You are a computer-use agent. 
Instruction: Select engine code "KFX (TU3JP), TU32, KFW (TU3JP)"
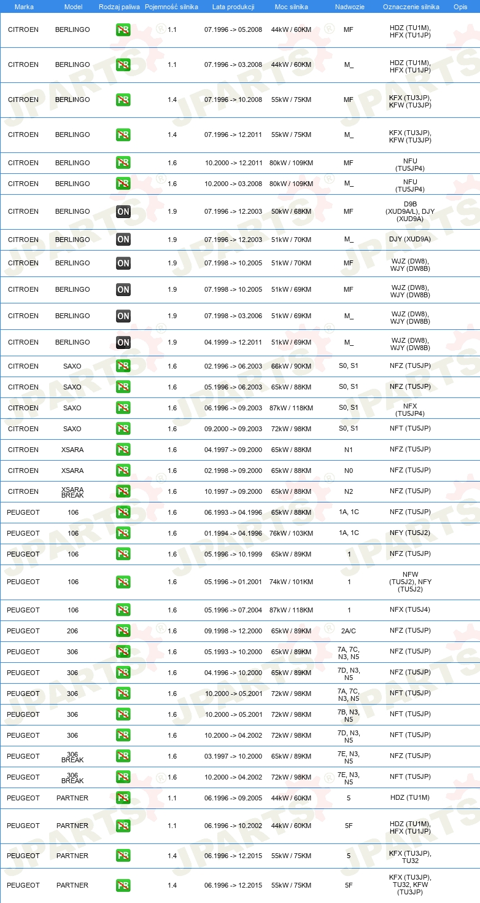click(410, 885)
